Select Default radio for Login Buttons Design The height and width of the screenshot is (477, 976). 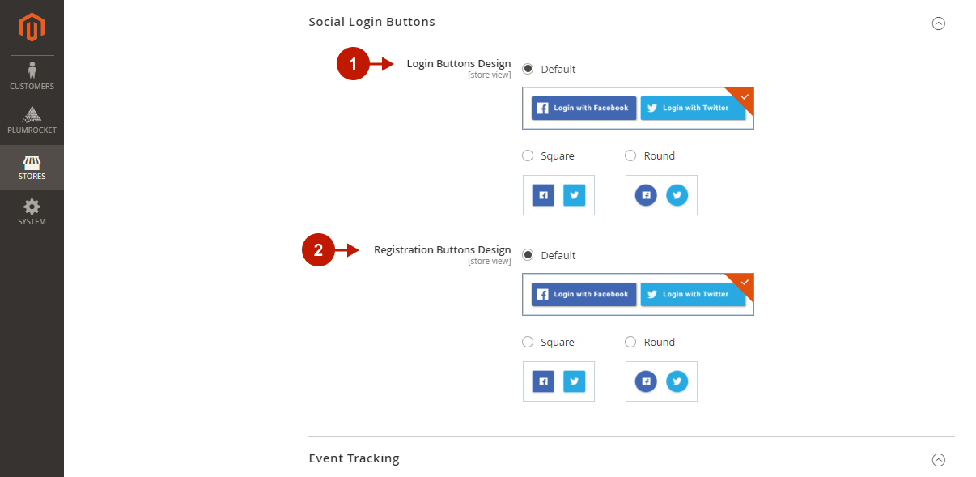point(528,69)
